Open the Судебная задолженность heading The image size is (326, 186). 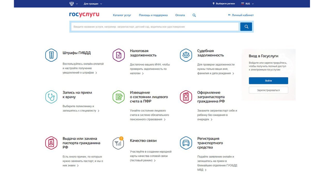(x=211, y=53)
